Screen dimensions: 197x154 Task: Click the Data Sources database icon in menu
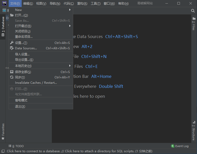click(12, 48)
